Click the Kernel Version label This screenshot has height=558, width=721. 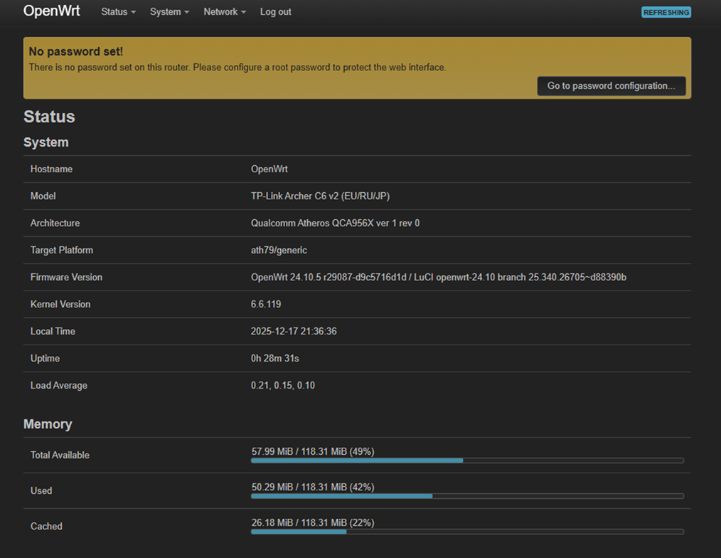pos(60,305)
